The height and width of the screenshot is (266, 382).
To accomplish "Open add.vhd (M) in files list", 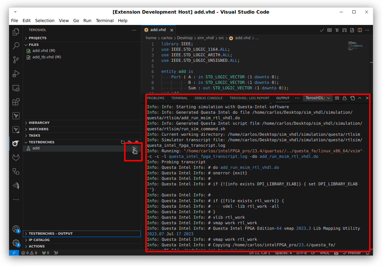I will 82,51.
